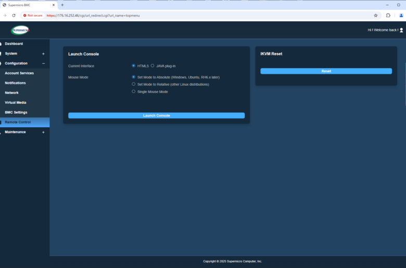Select the Supermicro BMC browser tab
406x268 pixels.
(x=29, y=5)
